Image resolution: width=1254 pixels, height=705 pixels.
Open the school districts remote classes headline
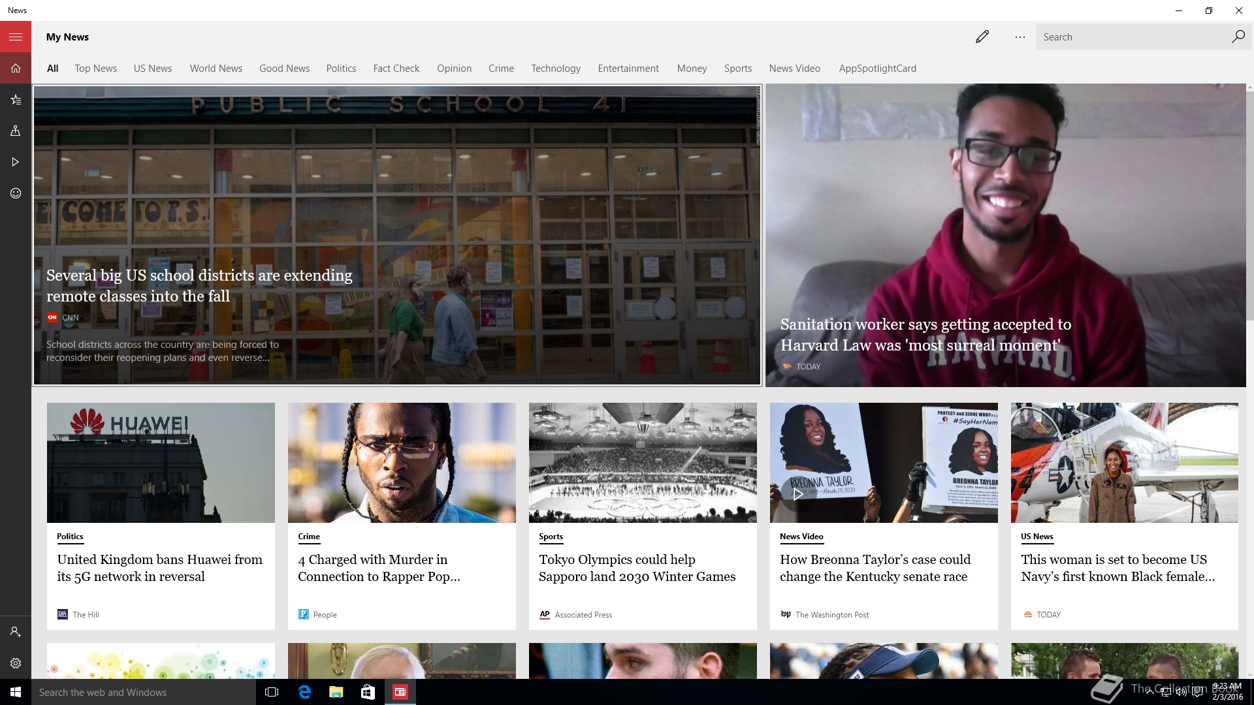(199, 286)
